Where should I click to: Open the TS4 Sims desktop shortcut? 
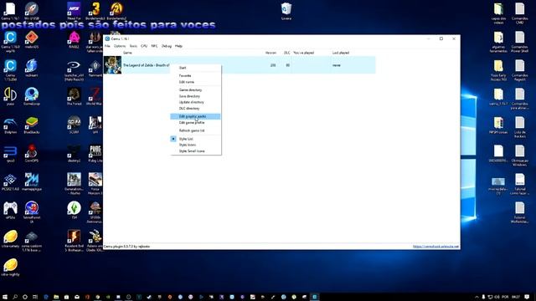point(74,210)
